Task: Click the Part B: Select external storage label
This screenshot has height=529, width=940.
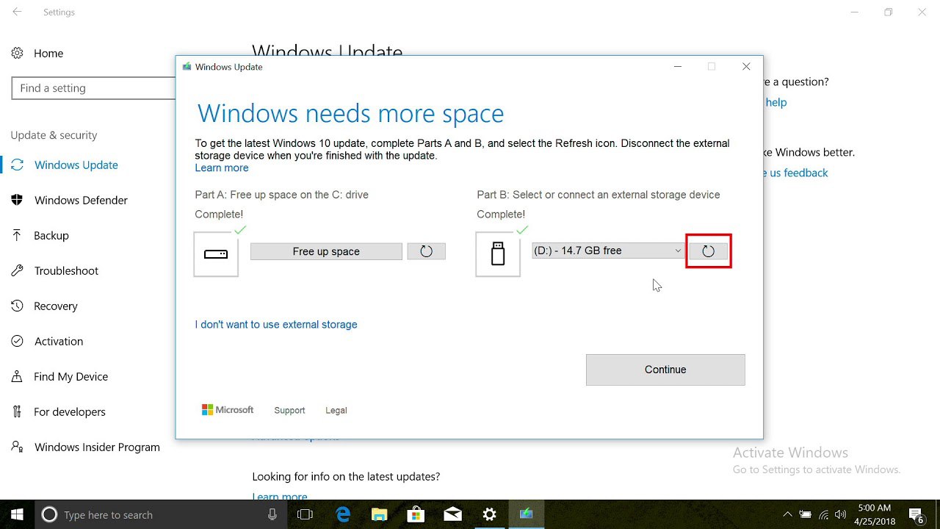Action: [599, 195]
